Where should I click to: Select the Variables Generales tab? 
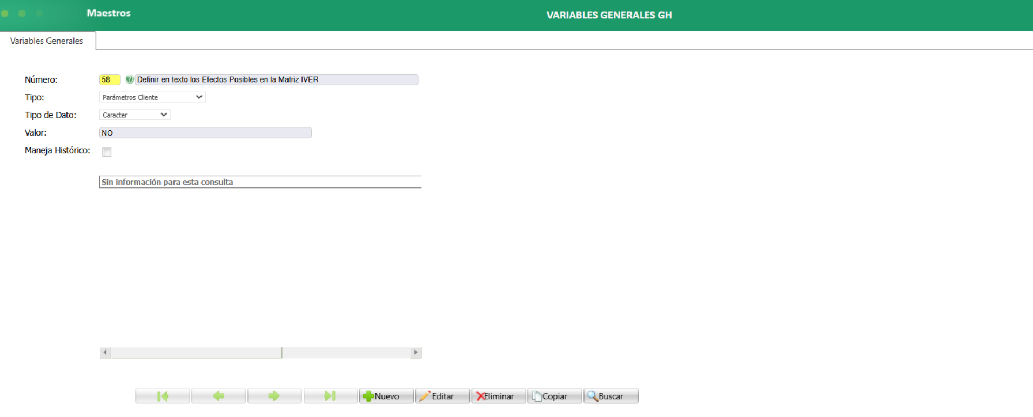[47, 41]
